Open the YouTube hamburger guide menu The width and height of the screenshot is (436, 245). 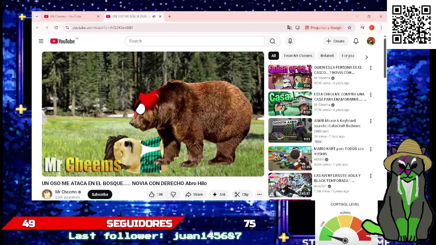point(41,41)
